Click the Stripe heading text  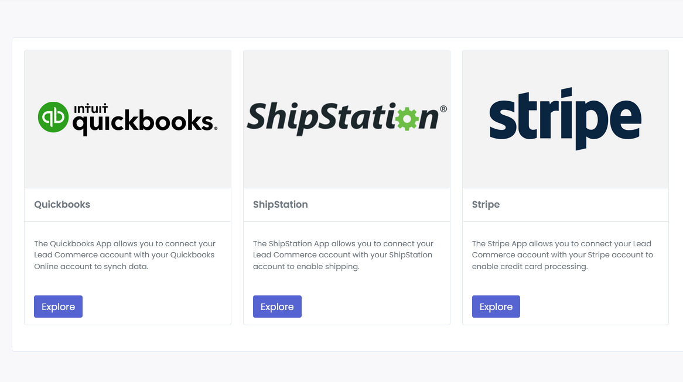pyautogui.click(x=486, y=204)
